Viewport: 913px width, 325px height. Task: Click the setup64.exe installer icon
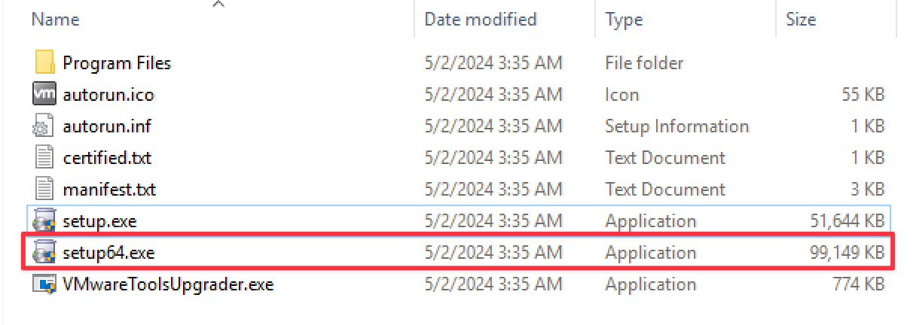pyautogui.click(x=44, y=253)
